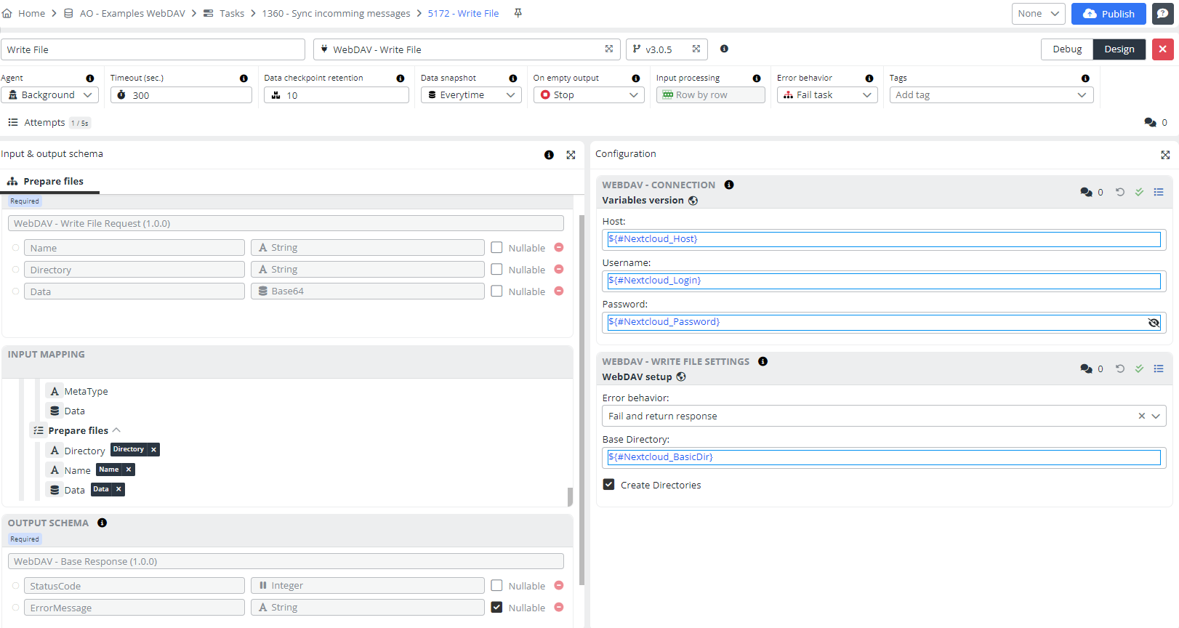Screen dimensions: 1179x628
Task: Uncheck the Create Directories checkbox
Action: click(609, 485)
